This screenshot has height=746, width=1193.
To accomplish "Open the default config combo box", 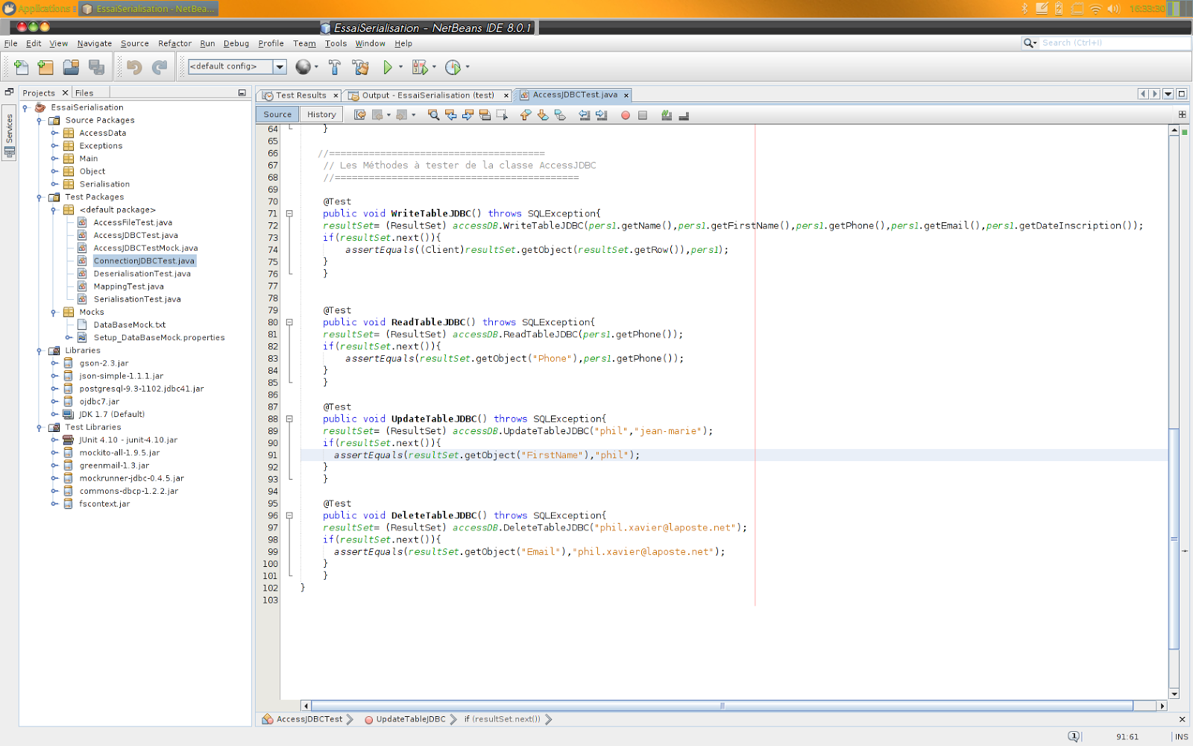I will point(237,66).
